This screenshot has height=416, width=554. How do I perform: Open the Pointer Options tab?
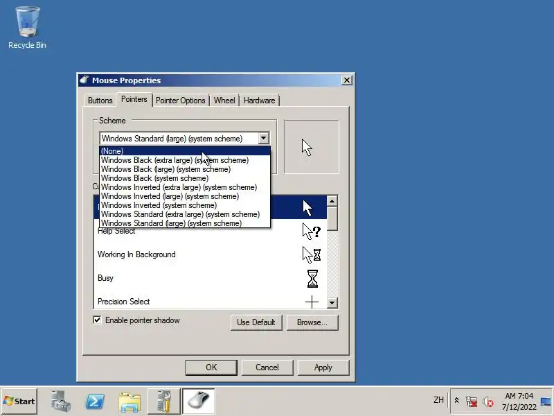click(181, 101)
